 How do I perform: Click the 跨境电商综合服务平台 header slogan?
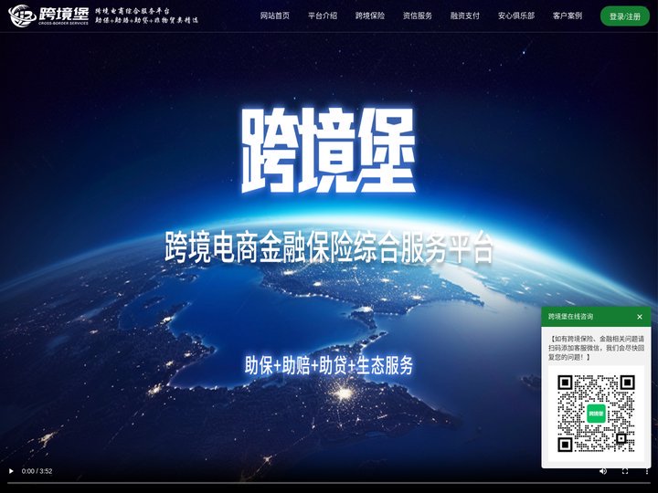(133, 11)
